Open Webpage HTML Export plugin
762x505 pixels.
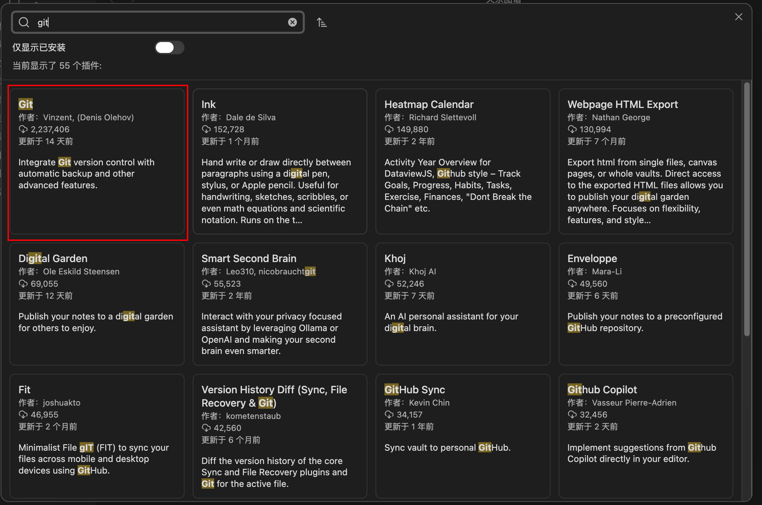point(646,162)
